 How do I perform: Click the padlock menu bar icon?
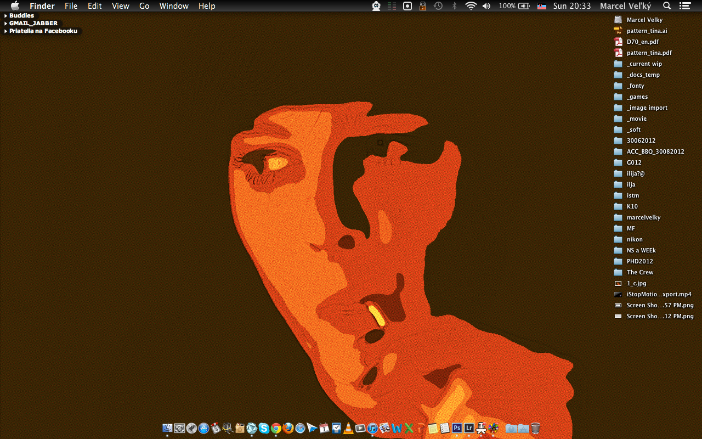coord(423,6)
